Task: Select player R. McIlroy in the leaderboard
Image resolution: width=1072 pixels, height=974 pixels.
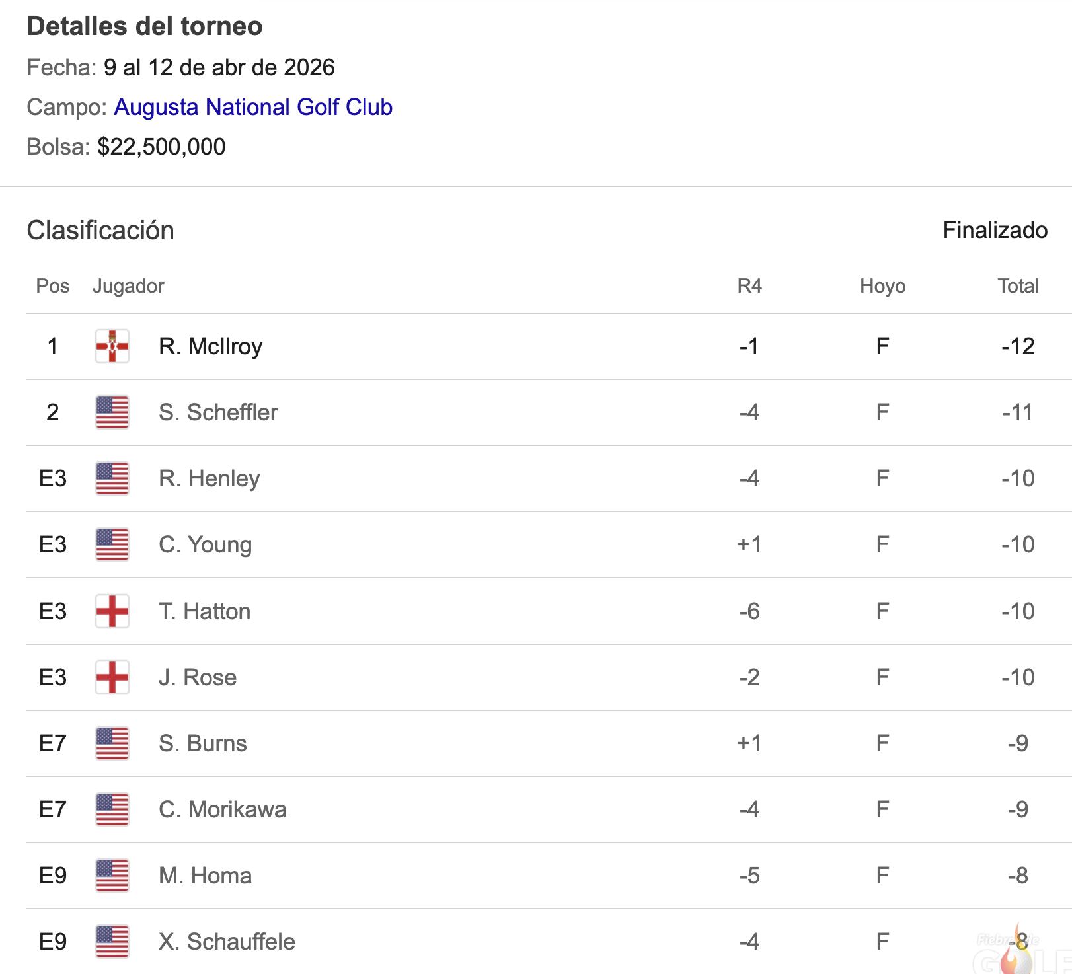Action: coord(210,346)
